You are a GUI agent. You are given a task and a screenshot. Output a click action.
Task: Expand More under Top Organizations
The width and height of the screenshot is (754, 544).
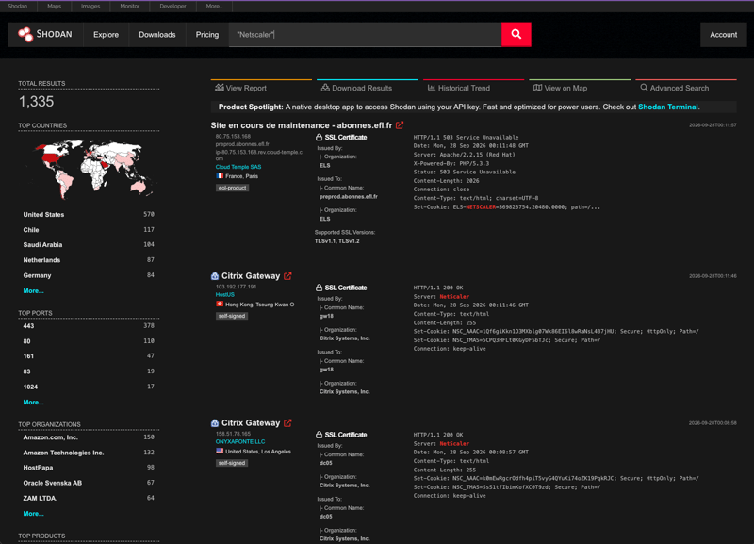tap(33, 514)
